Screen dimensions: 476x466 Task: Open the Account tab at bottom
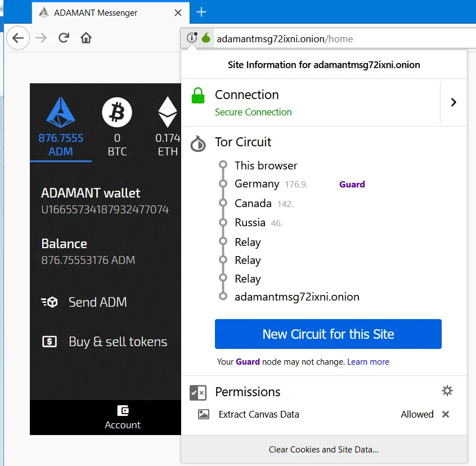pyautogui.click(x=123, y=417)
